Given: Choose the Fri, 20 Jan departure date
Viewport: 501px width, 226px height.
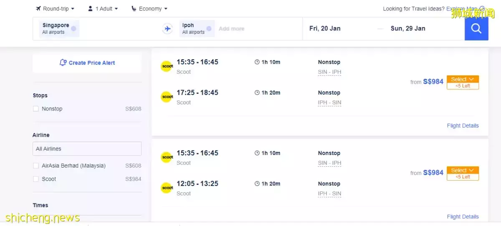Looking at the screenshot, I should (325, 28).
